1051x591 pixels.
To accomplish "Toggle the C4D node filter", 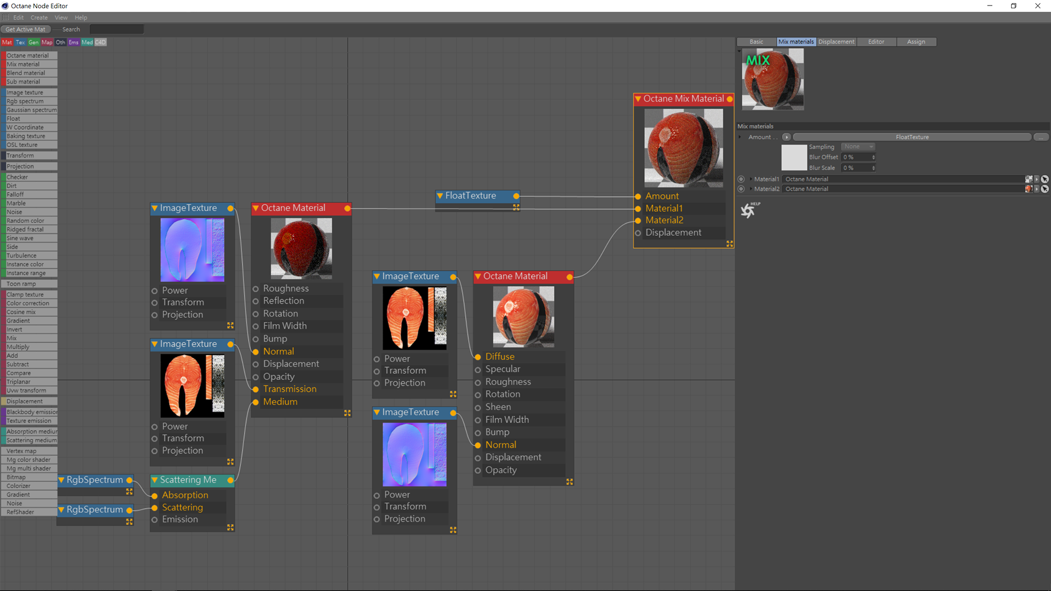I will [100, 42].
